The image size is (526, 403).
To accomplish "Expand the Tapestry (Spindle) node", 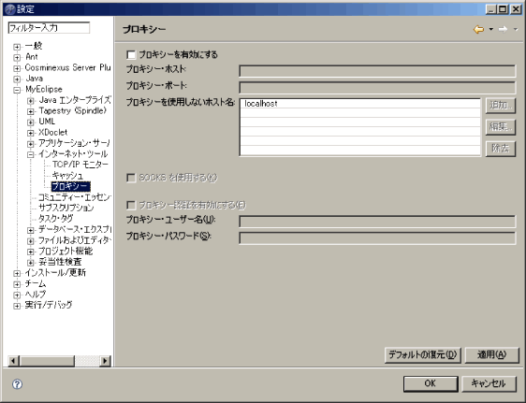I will 31,111.
